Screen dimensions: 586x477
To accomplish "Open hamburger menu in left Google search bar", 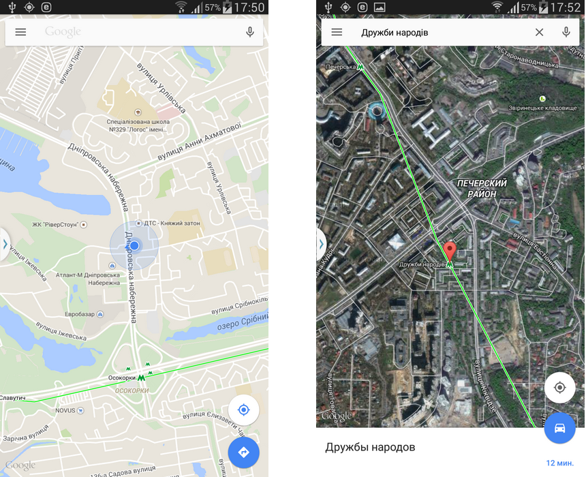I will click(x=20, y=32).
